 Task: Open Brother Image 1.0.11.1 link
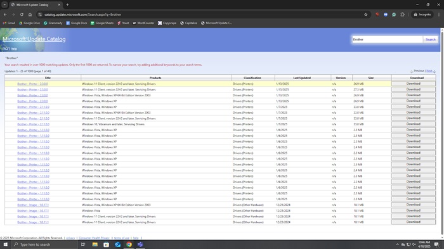(33, 222)
